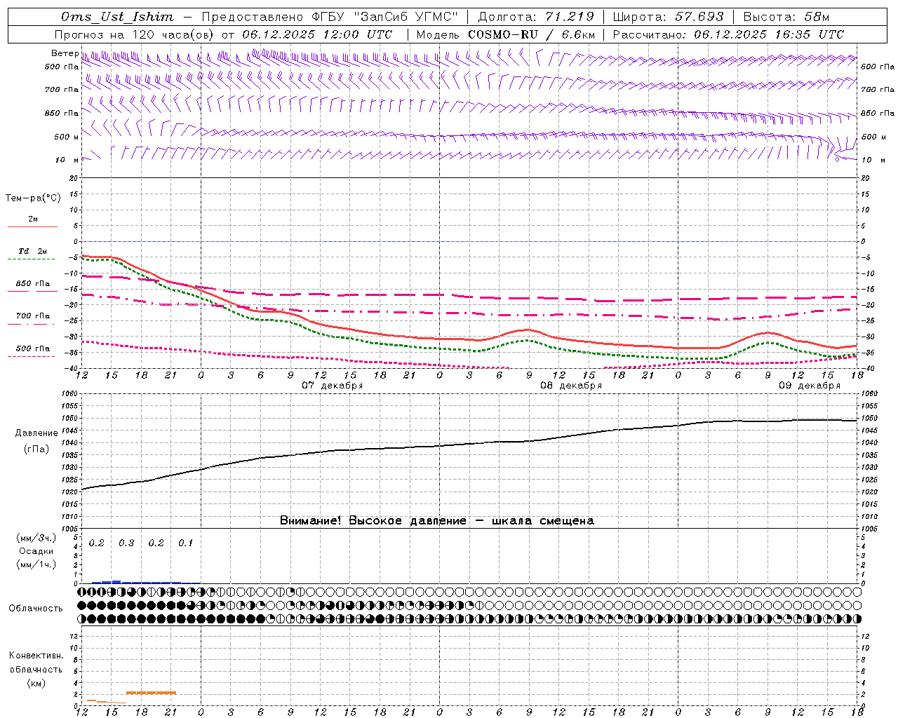Select the Тем-ра(°C) temperature label
The image size is (898, 718).
pyautogui.click(x=33, y=198)
